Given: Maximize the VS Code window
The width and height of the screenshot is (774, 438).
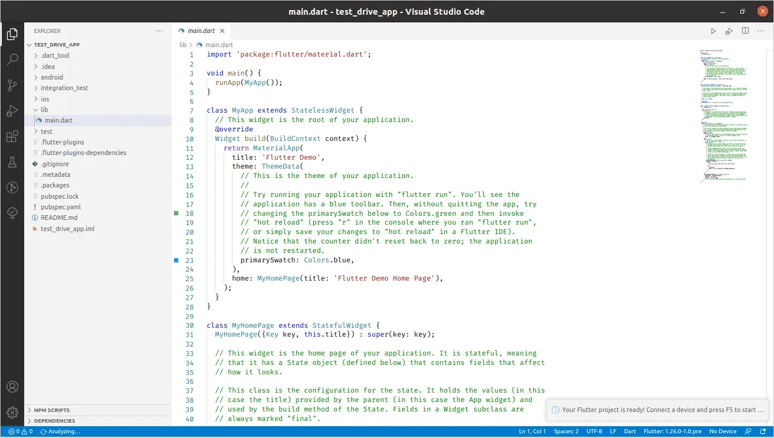Looking at the screenshot, I should (743, 11).
